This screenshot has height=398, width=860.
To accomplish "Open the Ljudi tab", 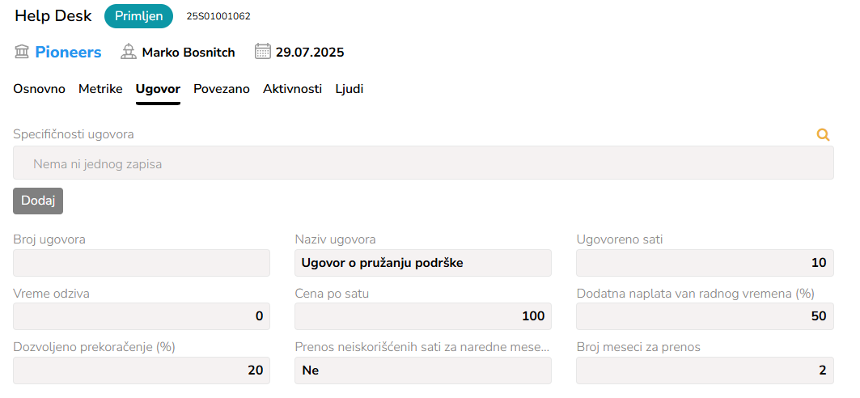I will point(350,89).
